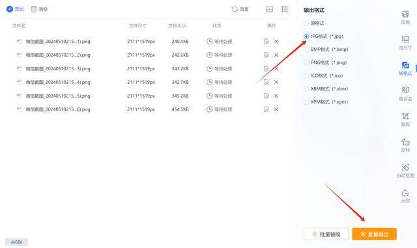The width and height of the screenshot is (417, 248).
Task: Click the PNG file icon of the 6).png row
Action: [x=19, y=109]
